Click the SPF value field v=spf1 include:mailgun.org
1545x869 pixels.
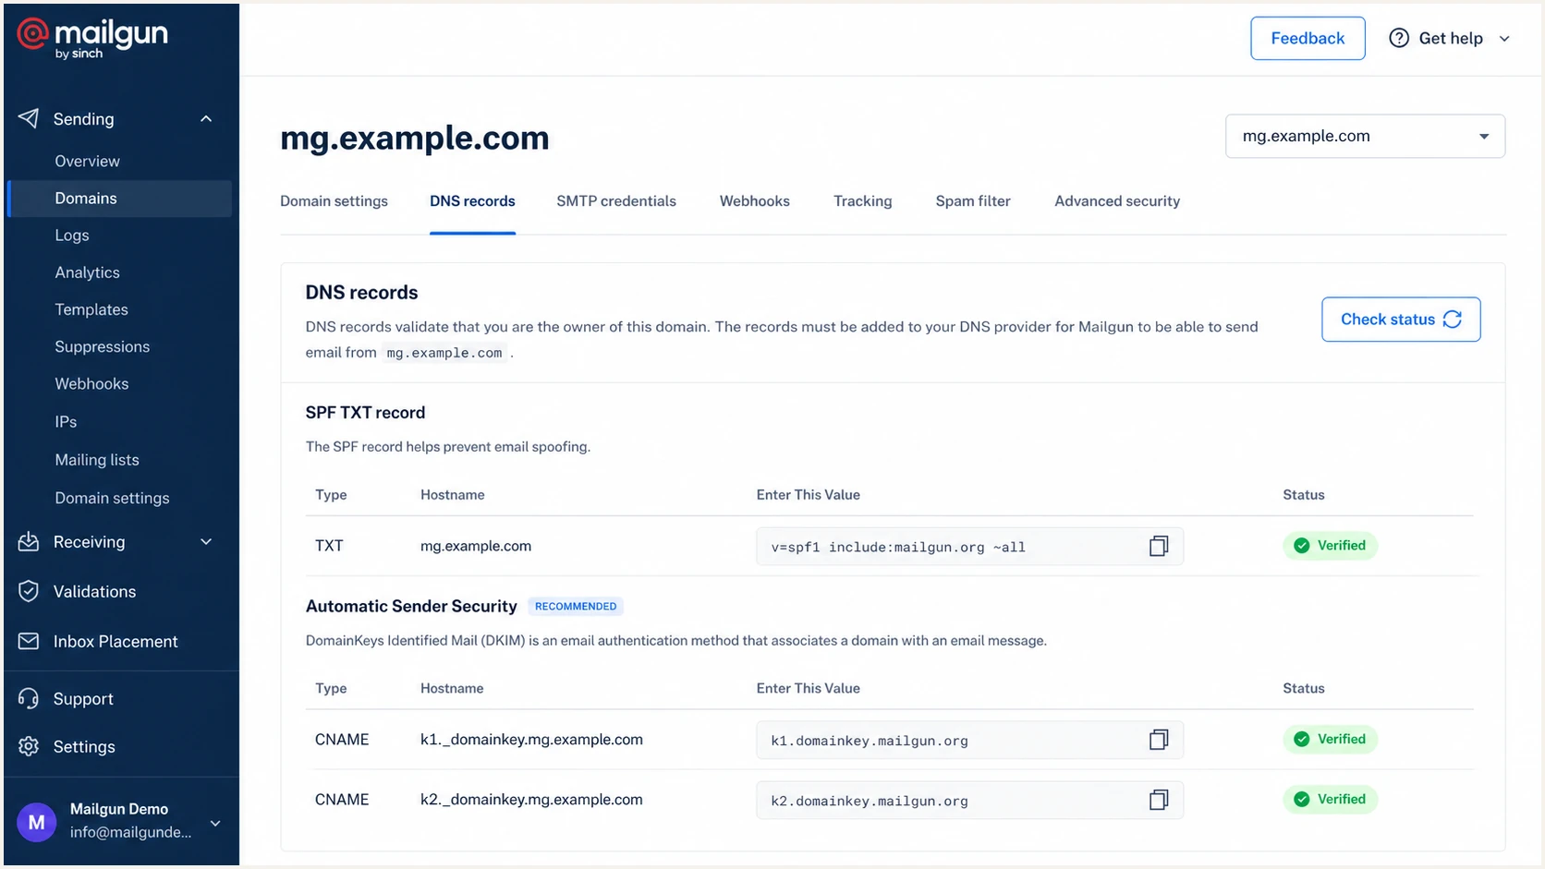tap(969, 547)
